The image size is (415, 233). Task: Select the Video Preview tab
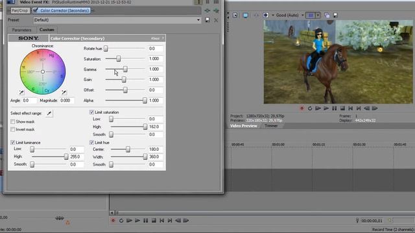(x=244, y=126)
